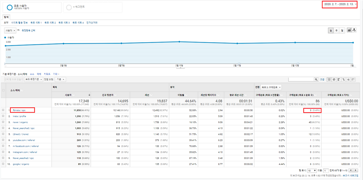Open help icon beside 신규 방문자 header
The width and height of the screenshot is (363, 180).
coord(116,95)
